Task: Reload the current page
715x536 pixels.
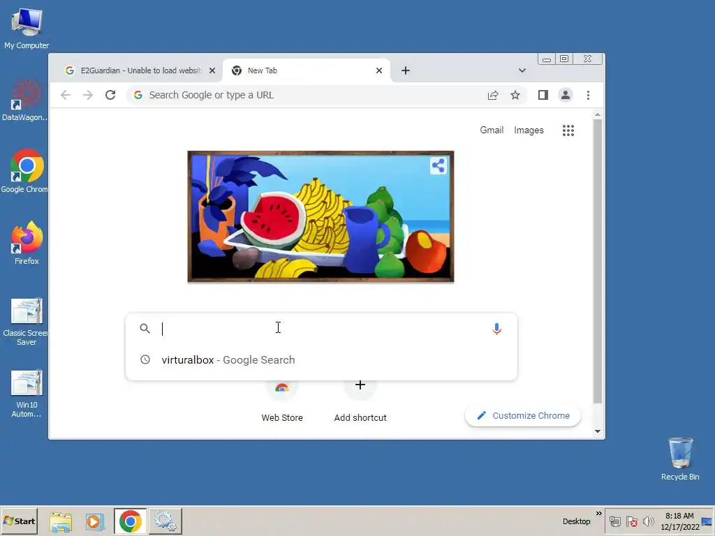Action: coord(110,95)
